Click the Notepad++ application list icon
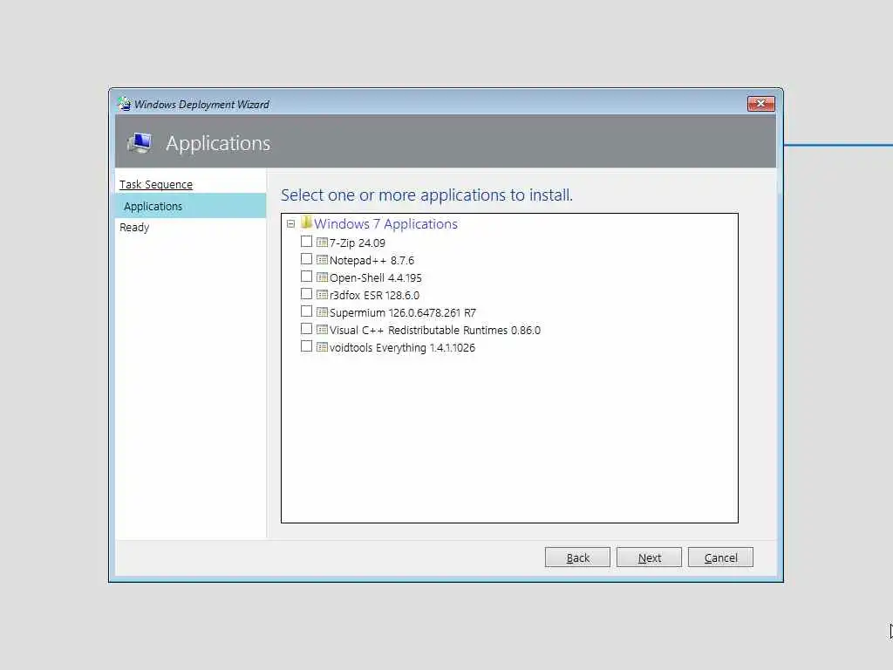Screen dimensions: 893x670 tap(322, 260)
